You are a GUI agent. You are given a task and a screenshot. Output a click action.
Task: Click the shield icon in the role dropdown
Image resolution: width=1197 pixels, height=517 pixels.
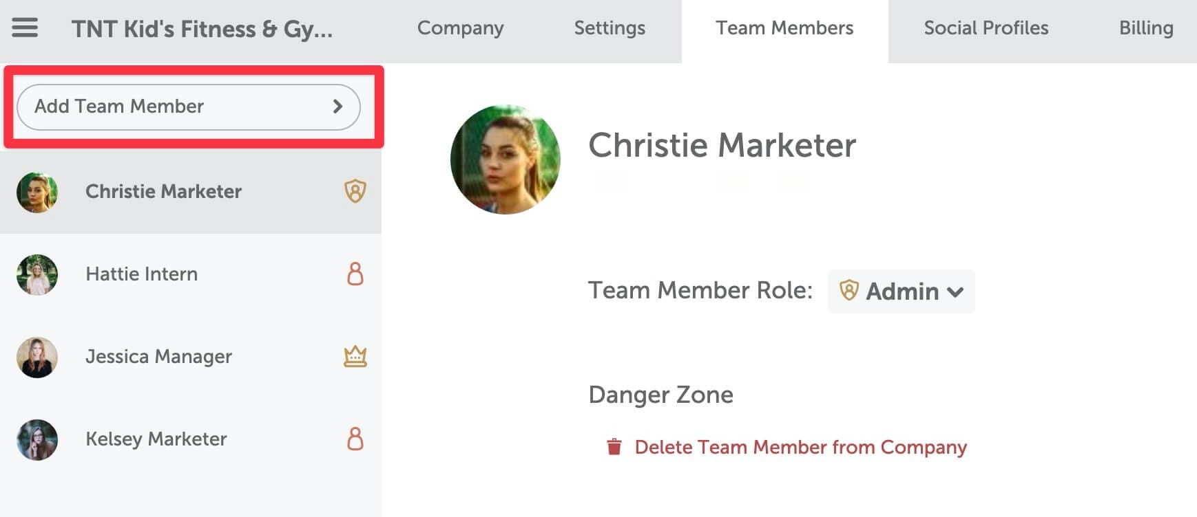pos(849,291)
